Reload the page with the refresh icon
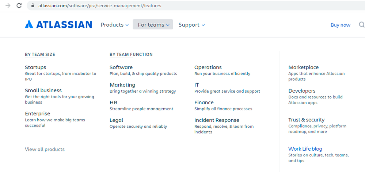Image resolution: width=365 pixels, height=182 pixels. pos(19,5)
